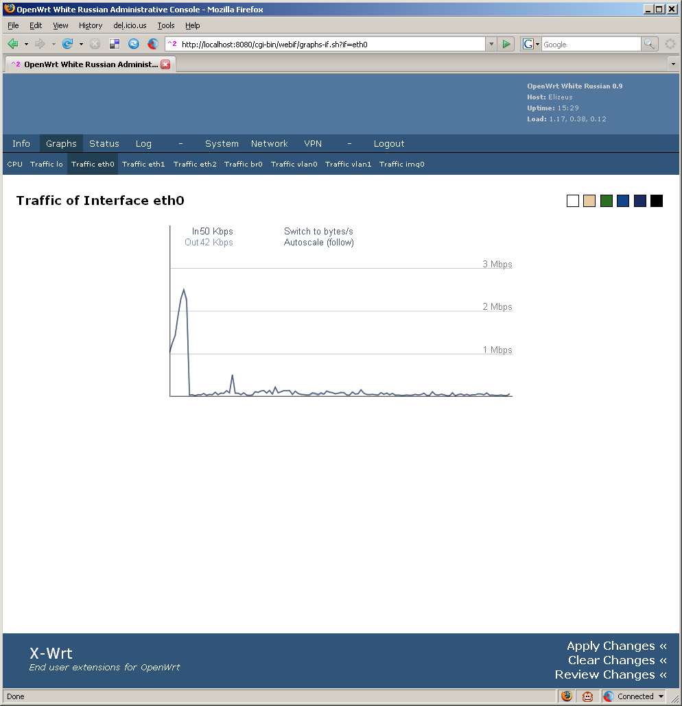Open the System section

[222, 144]
